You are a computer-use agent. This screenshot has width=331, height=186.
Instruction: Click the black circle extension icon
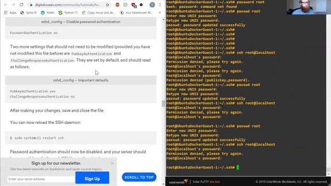[x=141, y=5]
